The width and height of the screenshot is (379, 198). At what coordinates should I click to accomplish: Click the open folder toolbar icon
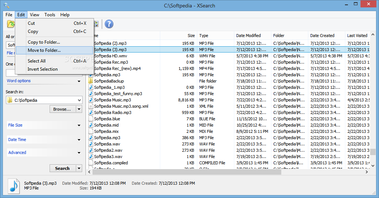tap(11, 24)
